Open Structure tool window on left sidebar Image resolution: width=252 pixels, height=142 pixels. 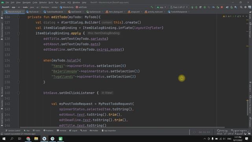pyautogui.click(x=2, y=92)
